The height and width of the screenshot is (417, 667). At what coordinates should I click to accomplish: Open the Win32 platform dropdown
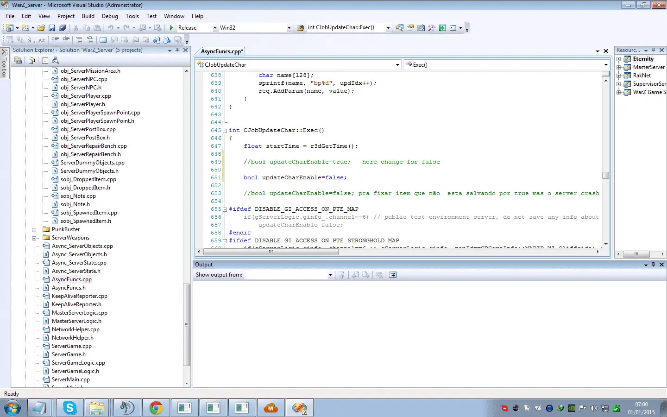289,28
